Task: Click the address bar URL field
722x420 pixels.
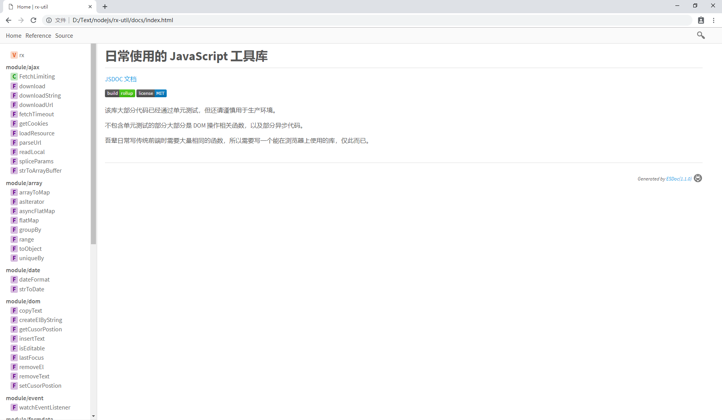Action: coord(367,20)
